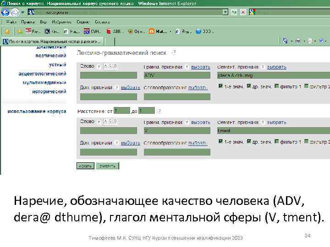Toggle first word's 1-е знач. checkbox
Viewport: 330px width, 247px height.
tap(220, 86)
